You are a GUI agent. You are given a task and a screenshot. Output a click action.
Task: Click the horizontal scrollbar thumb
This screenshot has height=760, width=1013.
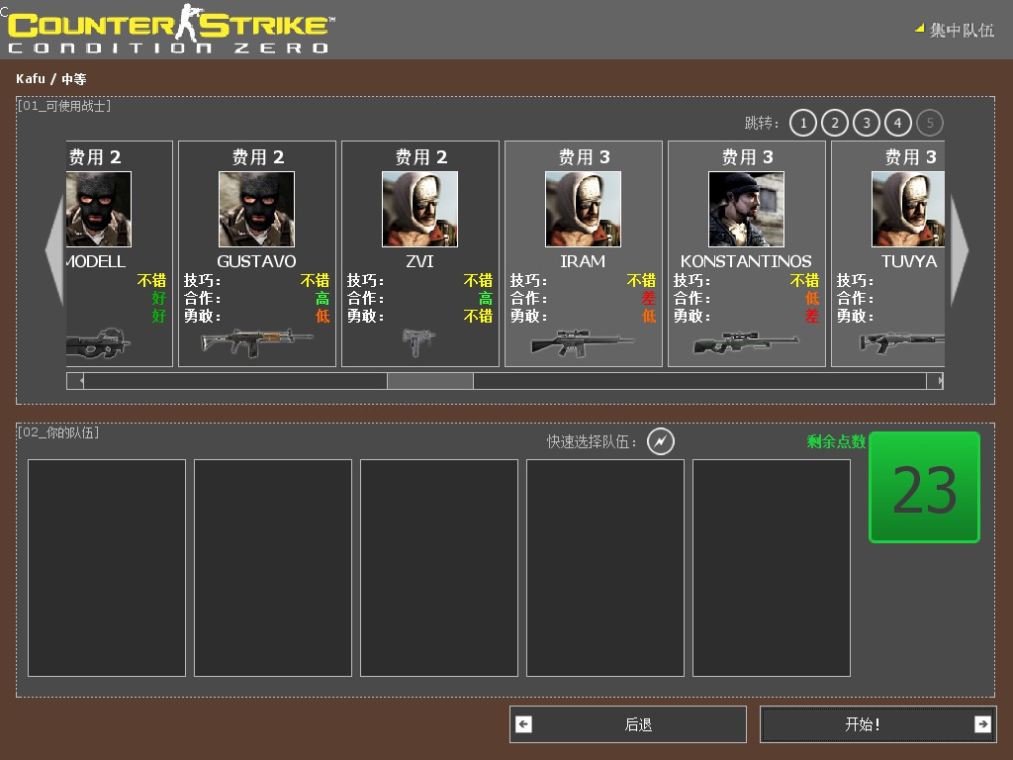tap(430, 381)
